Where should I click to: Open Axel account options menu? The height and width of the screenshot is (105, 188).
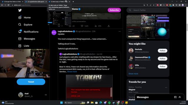46,95
